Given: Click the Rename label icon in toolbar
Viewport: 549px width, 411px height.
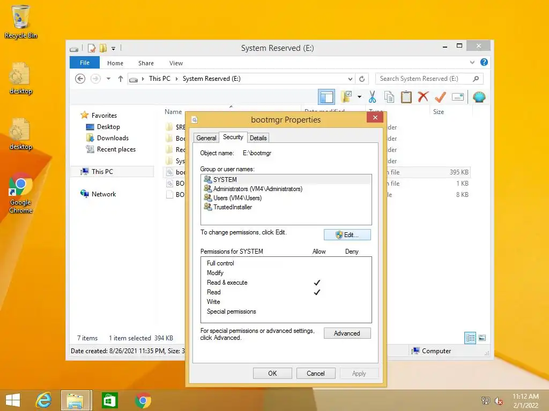Looking at the screenshot, I should click(458, 97).
